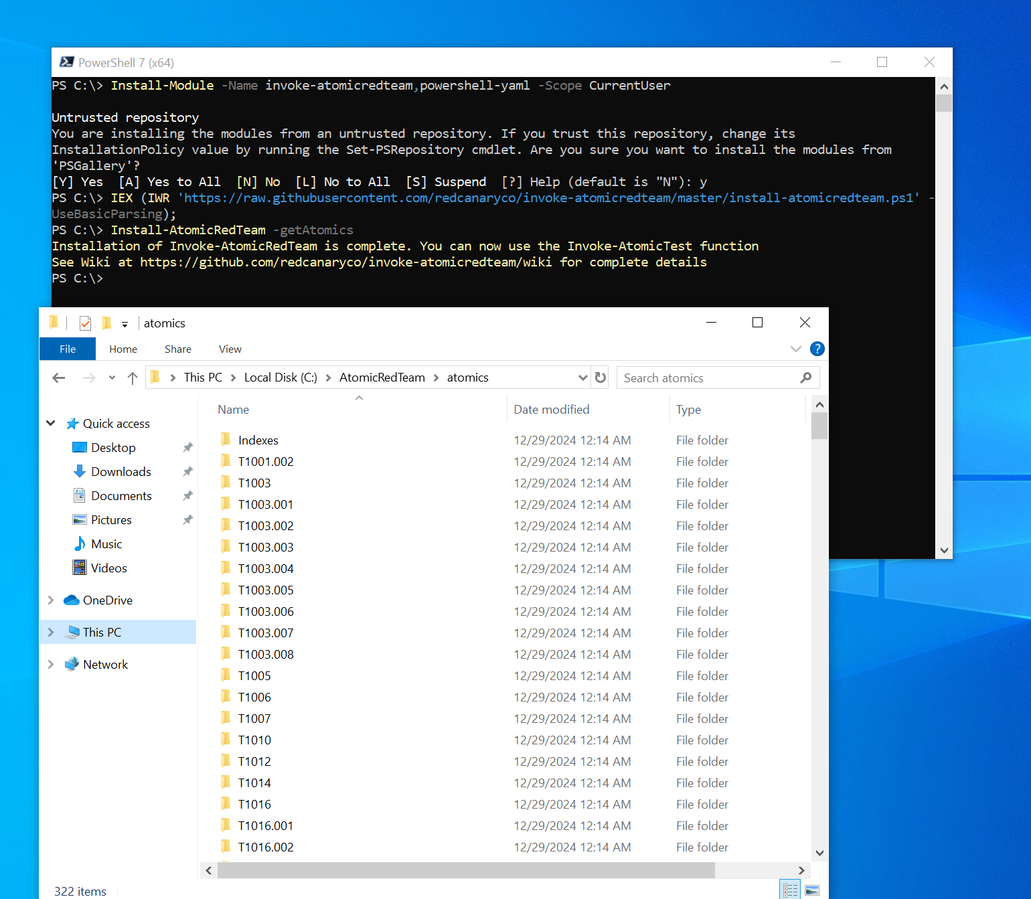
Task: Click the PowerShell 7 title bar icon
Action: [x=66, y=62]
